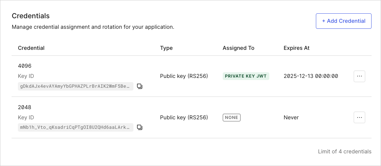Click the NONE assignment badge
The image size is (381, 166).
231,118
